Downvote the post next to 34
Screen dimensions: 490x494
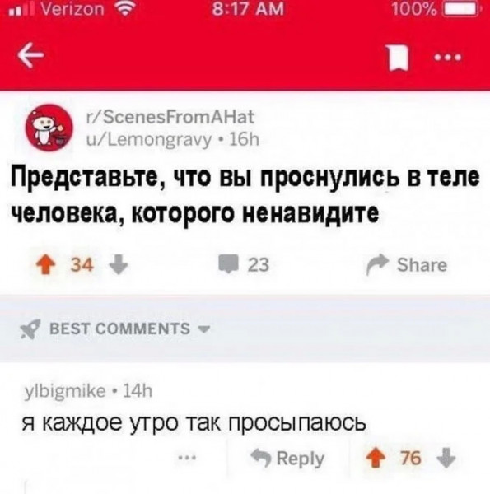click(x=118, y=265)
